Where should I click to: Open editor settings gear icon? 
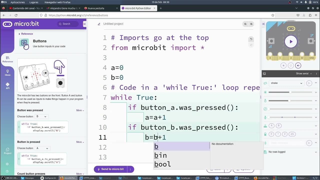tap(7, 164)
